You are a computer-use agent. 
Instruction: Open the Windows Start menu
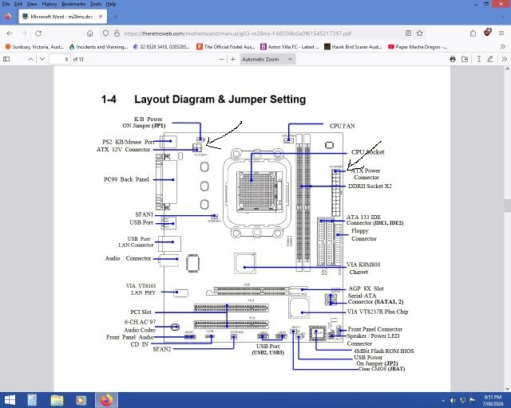[10, 400]
